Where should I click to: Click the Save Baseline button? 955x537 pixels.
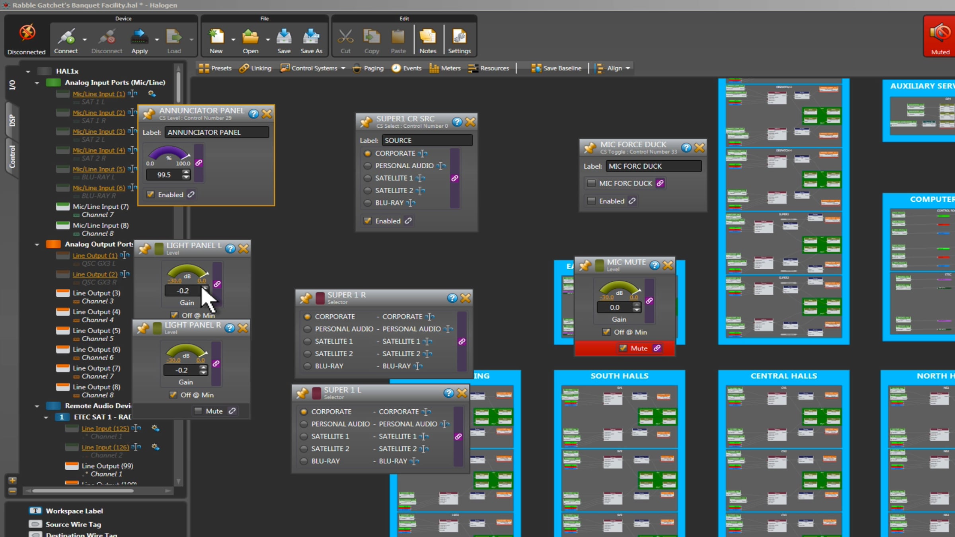click(556, 68)
